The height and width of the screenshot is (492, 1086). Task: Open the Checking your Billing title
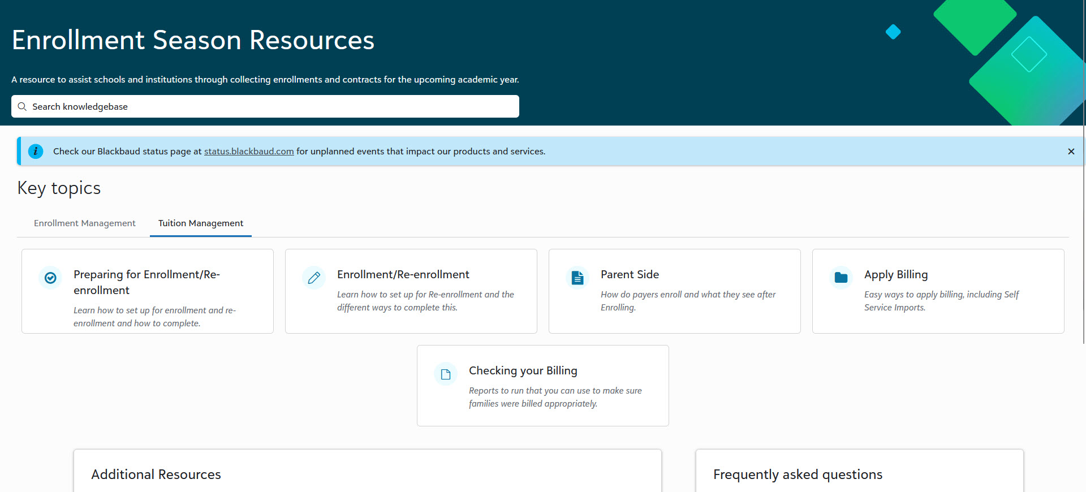click(x=523, y=370)
